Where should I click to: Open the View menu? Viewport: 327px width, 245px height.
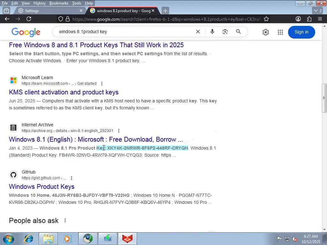pyautogui.click(x=26, y=3)
